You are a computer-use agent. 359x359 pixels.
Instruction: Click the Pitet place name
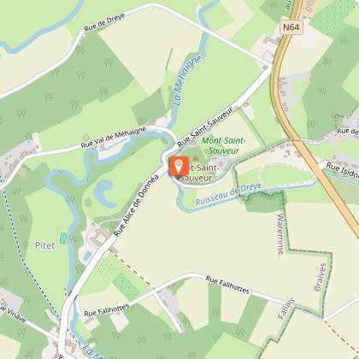point(45,245)
